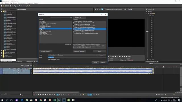Adjust the master bus volume fader

(x=147, y=31)
